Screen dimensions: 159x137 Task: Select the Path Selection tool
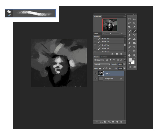click(129, 51)
